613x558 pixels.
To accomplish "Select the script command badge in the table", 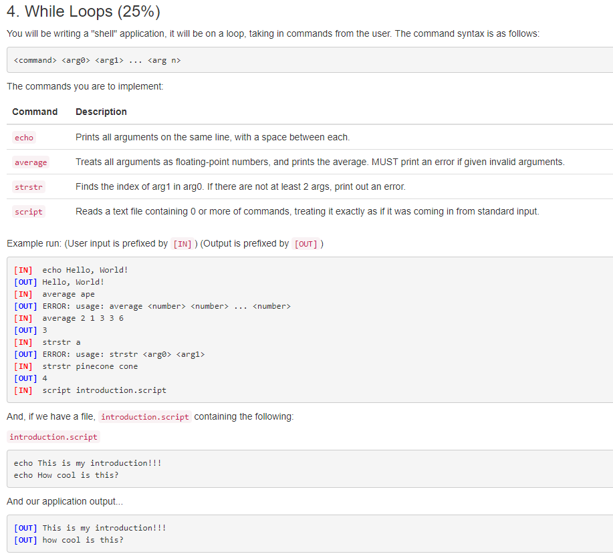I will coord(28,212).
